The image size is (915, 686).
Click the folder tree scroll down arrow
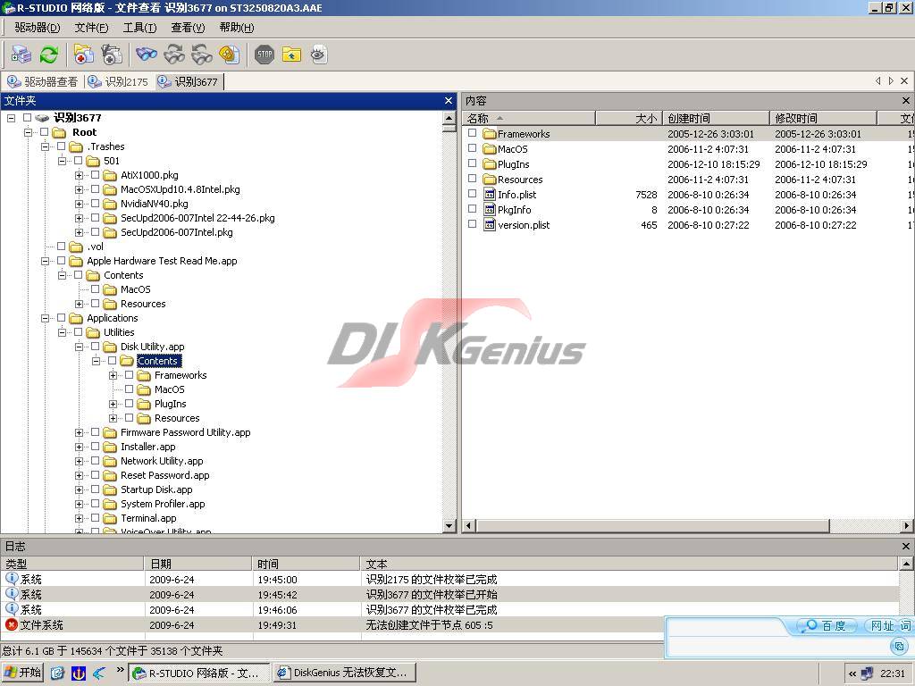(449, 525)
